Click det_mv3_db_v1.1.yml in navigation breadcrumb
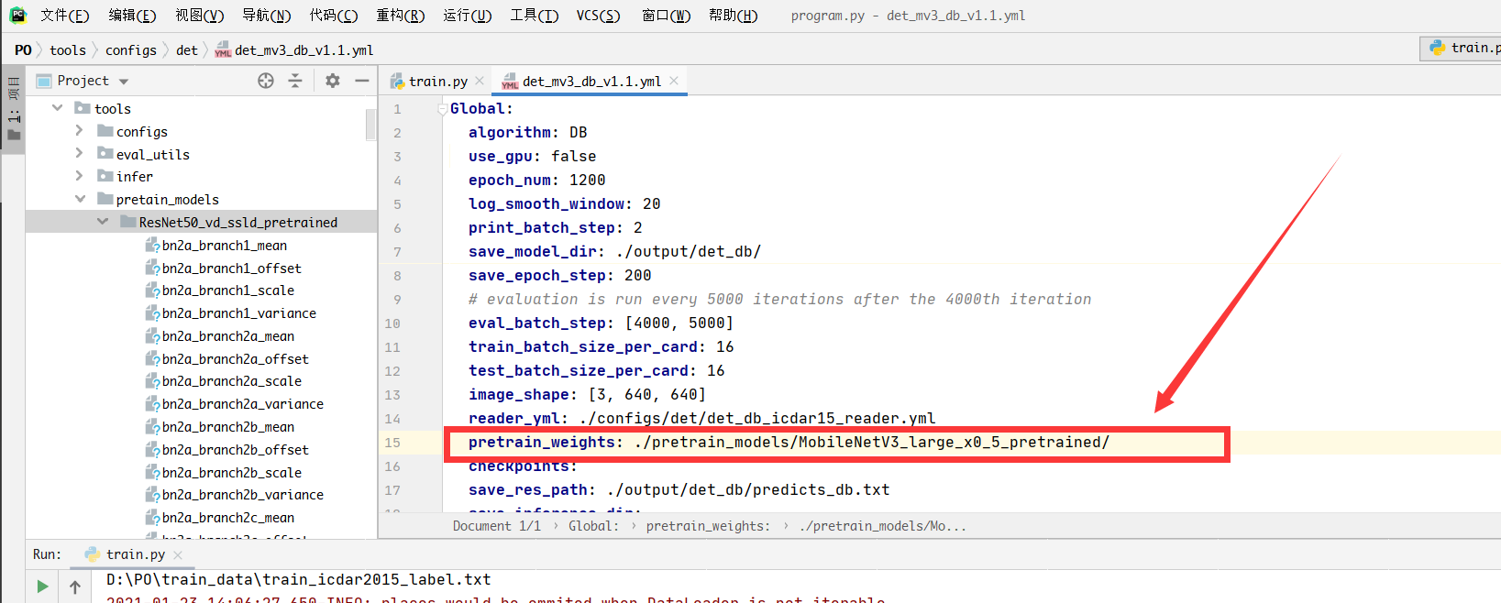Screen dimensions: 1501x603 point(294,49)
